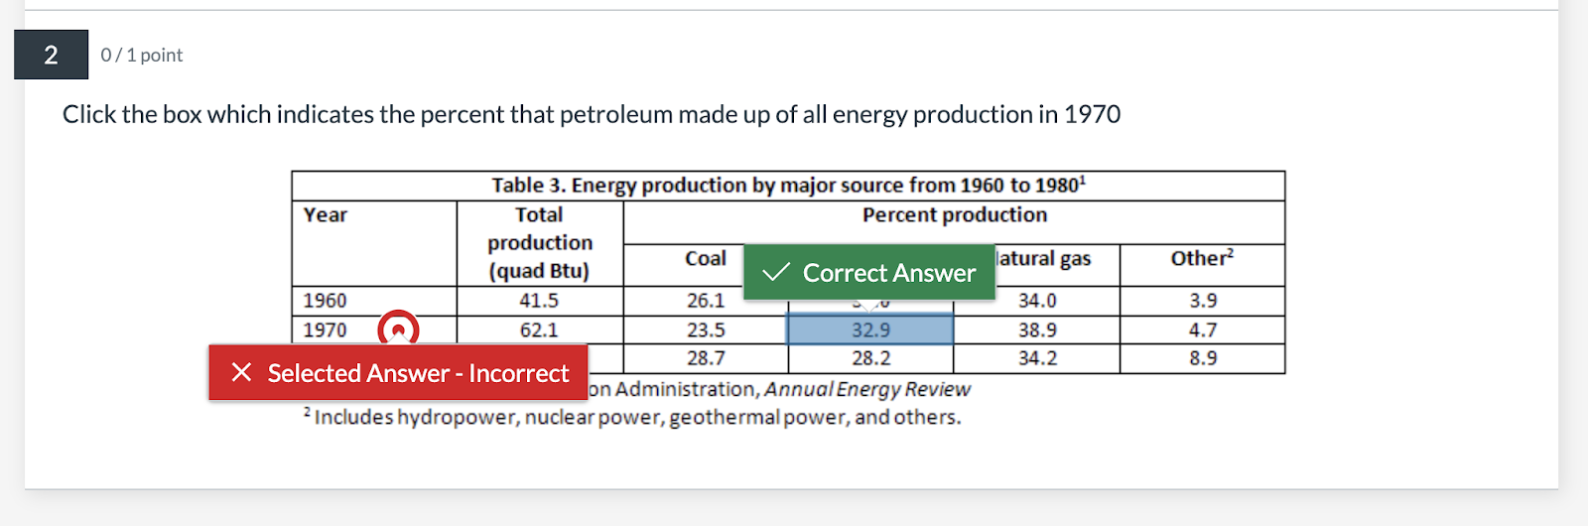The image size is (1588, 526).
Task: Click the Annual Energy Review source text
Action: [x=866, y=389]
